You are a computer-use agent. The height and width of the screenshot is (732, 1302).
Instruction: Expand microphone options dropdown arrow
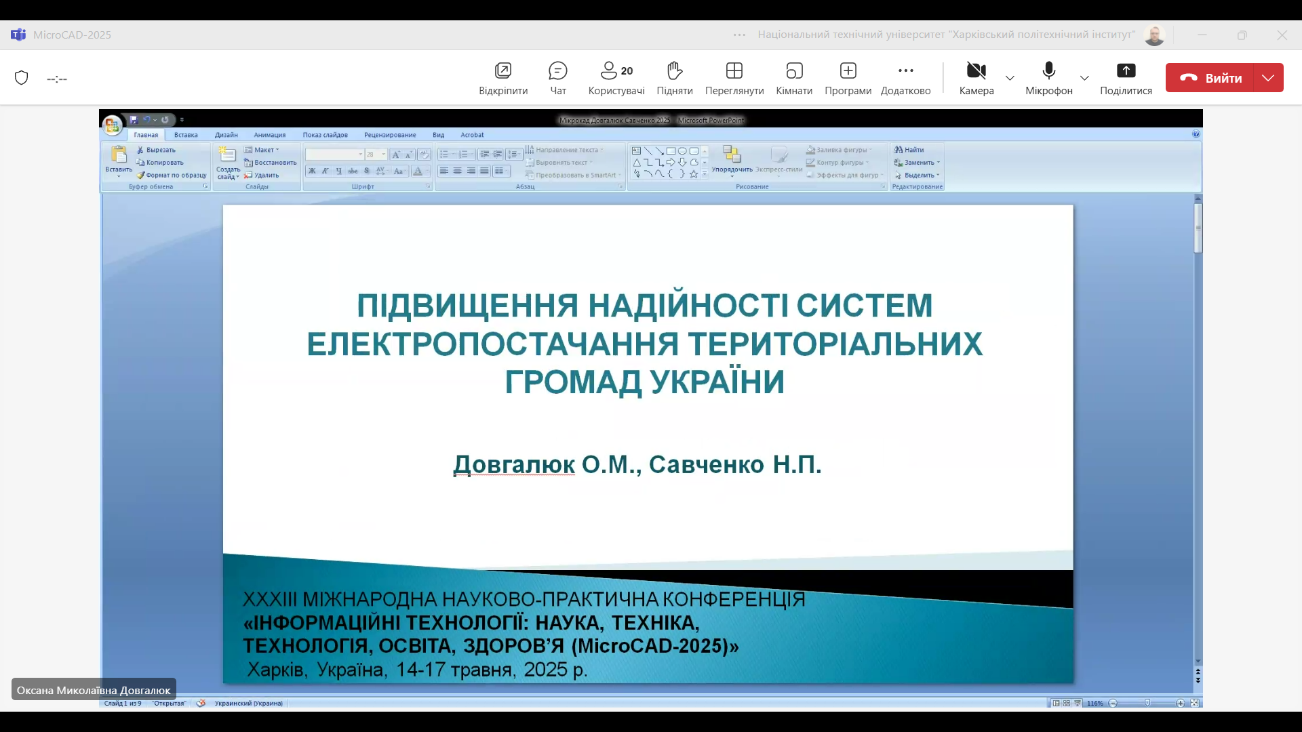pos(1084,78)
